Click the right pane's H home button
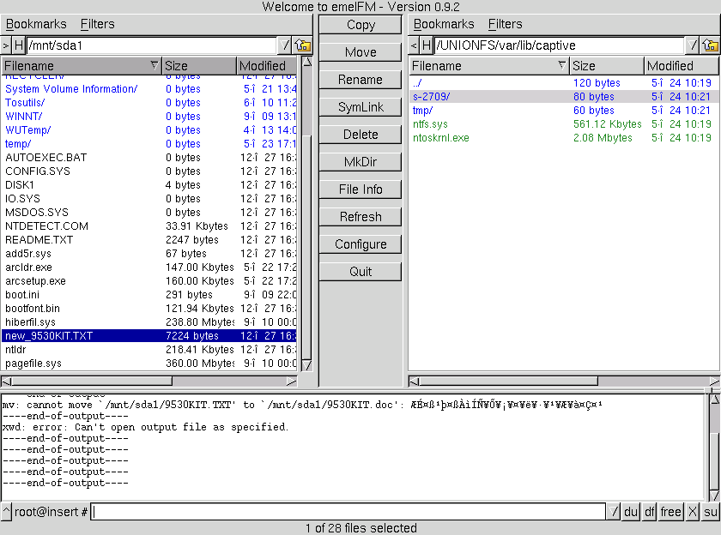Viewport: 721px width, 535px height. click(x=427, y=45)
